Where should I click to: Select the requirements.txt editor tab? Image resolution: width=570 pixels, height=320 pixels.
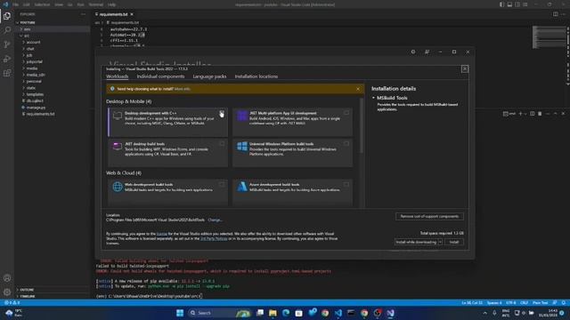coord(113,14)
